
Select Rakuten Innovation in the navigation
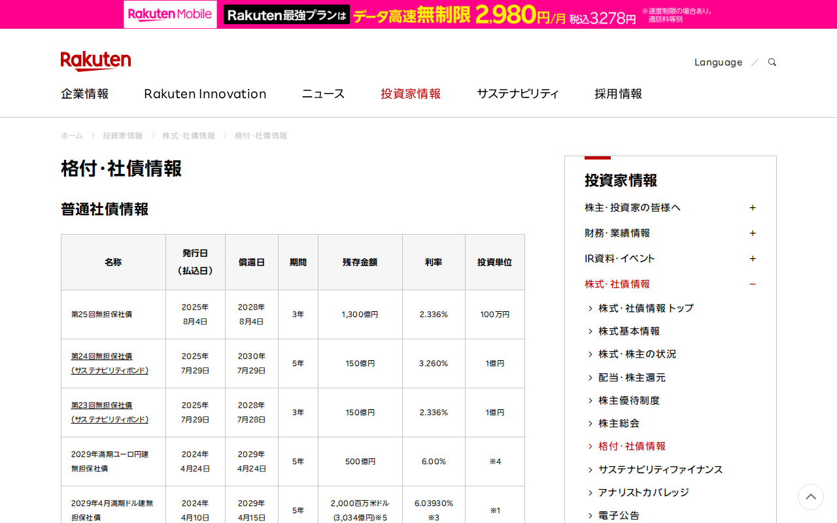pos(205,93)
